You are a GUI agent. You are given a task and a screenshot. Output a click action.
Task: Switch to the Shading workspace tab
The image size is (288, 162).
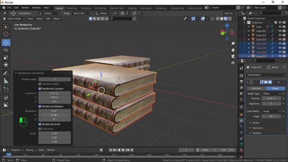132,8
